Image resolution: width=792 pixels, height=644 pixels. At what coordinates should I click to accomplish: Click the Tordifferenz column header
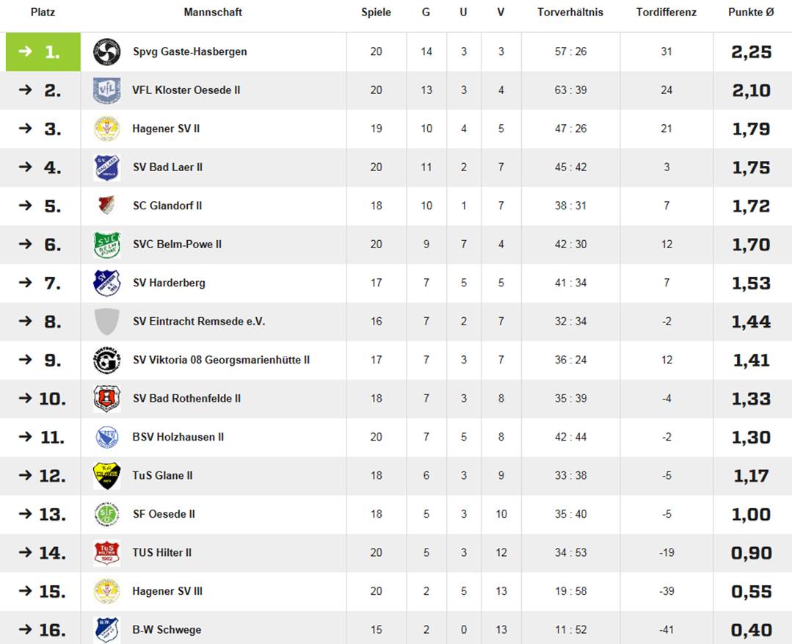click(x=666, y=12)
